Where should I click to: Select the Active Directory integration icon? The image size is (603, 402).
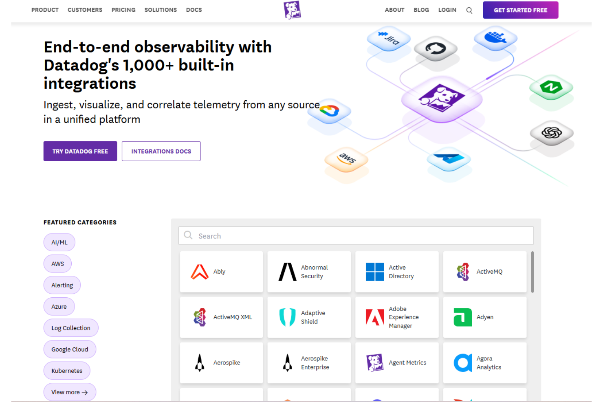(374, 272)
